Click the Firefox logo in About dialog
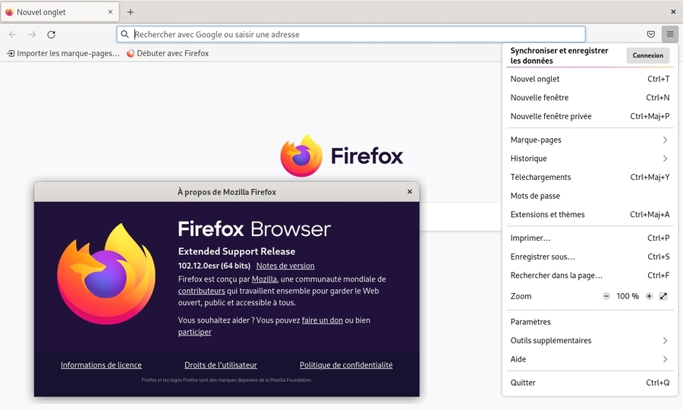683x410 pixels. click(105, 273)
